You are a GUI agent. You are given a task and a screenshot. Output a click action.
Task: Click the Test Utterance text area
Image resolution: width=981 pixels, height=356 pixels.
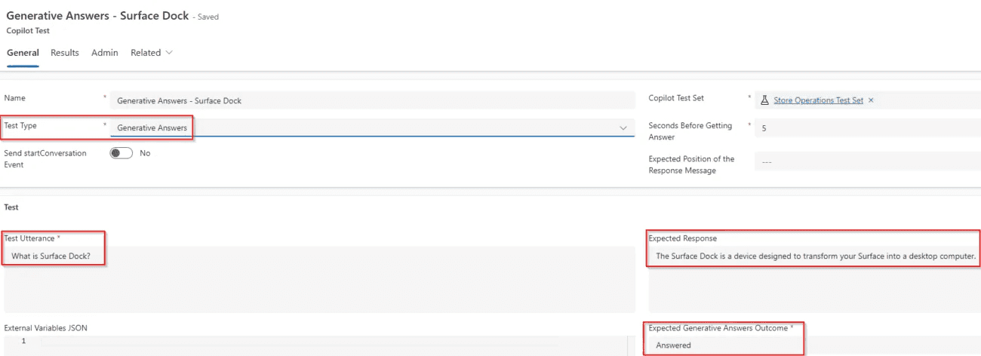[319, 279]
